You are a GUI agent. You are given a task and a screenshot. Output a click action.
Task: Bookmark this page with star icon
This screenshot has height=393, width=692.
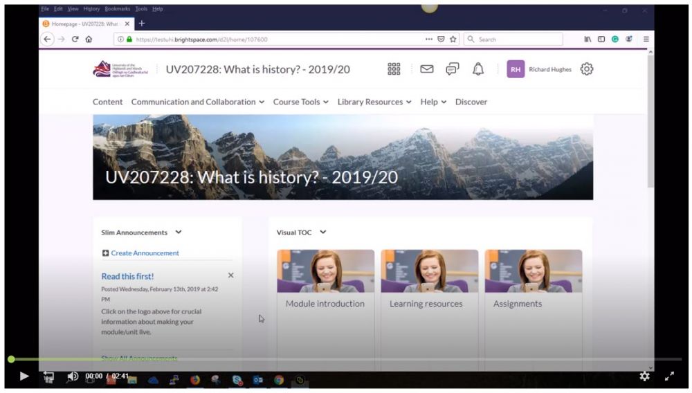tap(453, 39)
